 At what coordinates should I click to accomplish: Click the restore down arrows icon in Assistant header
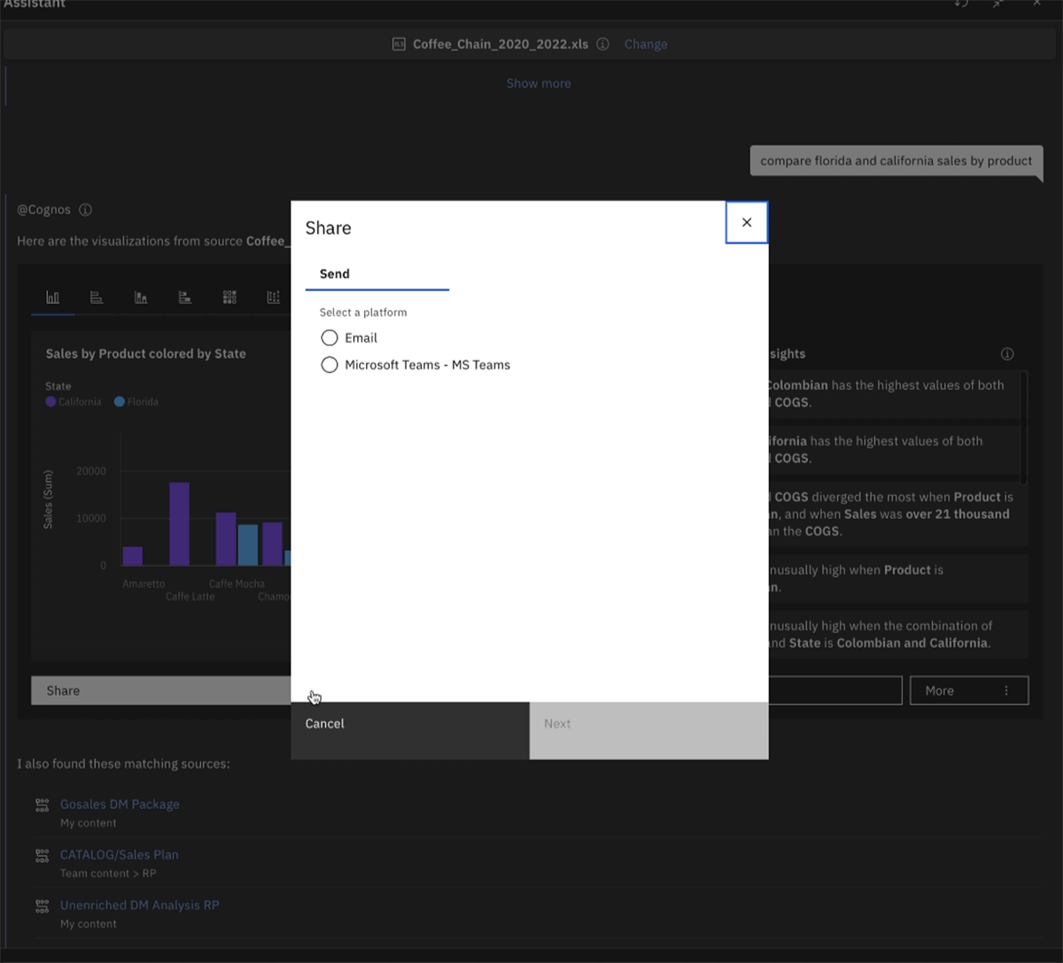[x=997, y=5]
